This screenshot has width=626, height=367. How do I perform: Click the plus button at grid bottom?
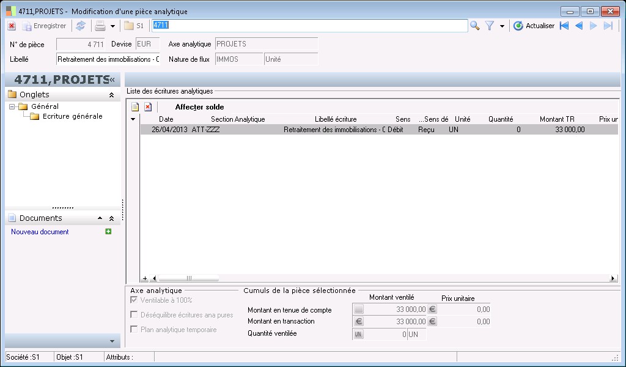click(145, 278)
